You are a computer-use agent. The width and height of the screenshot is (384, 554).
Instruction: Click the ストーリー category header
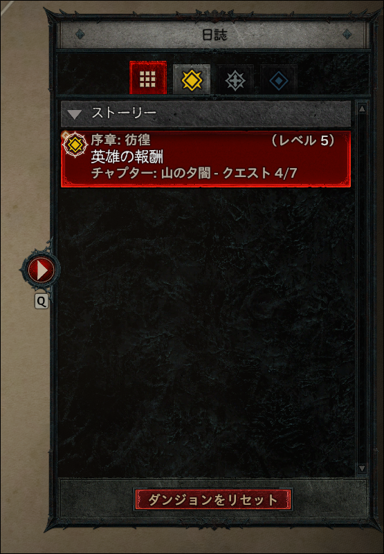coord(205,113)
